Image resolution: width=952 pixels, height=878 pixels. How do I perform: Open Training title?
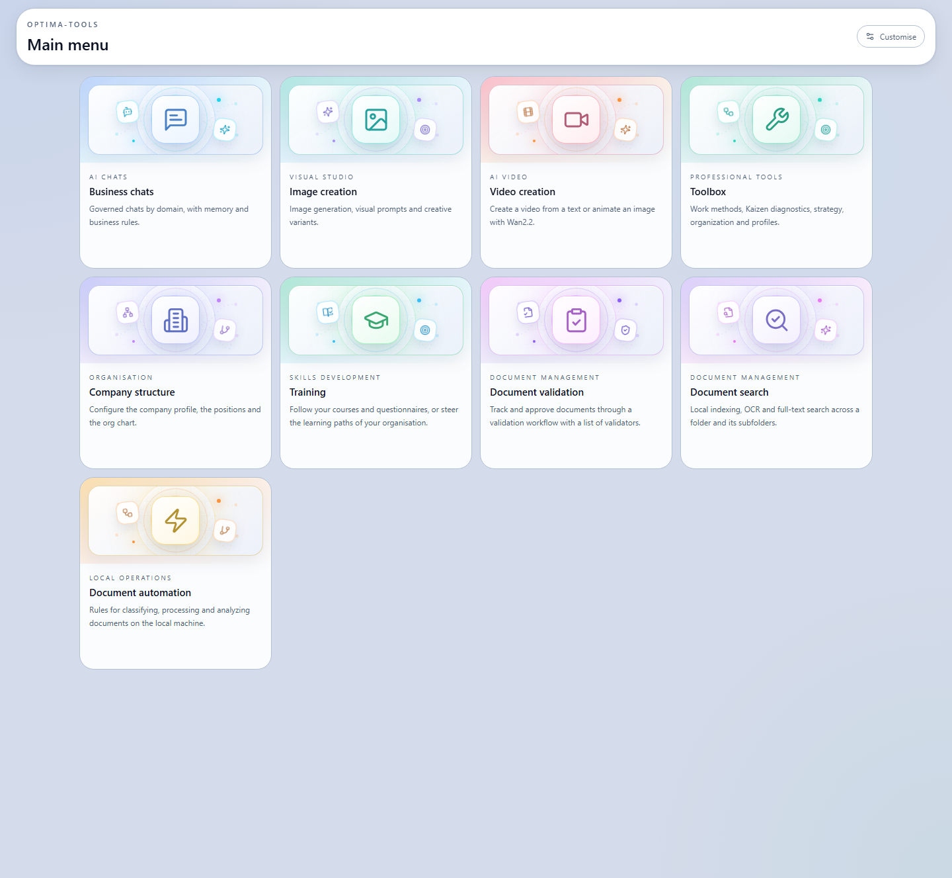(307, 392)
